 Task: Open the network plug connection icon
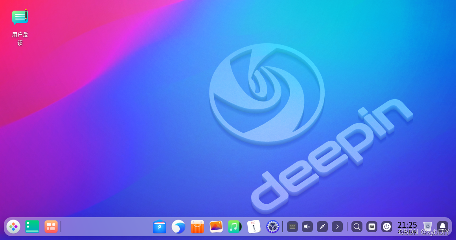[322, 227]
